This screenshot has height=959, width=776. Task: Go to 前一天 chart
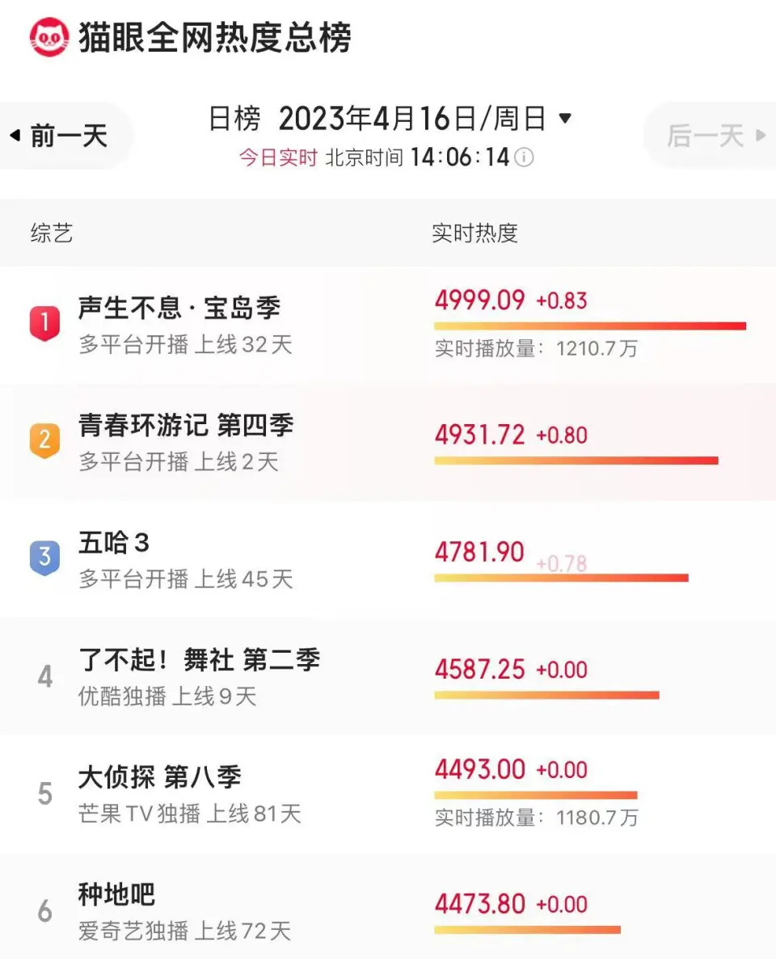tap(69, 136)
